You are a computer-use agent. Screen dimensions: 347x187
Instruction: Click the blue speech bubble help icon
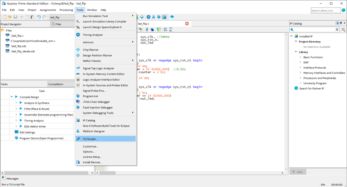click(172, 17)
